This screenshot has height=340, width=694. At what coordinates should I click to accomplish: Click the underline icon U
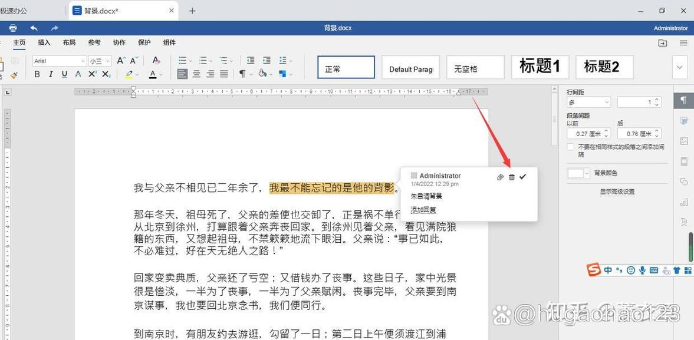63,75
